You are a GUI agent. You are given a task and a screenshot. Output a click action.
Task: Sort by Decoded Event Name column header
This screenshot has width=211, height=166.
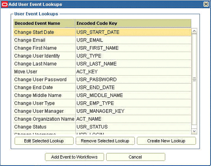tap(44, 23)
